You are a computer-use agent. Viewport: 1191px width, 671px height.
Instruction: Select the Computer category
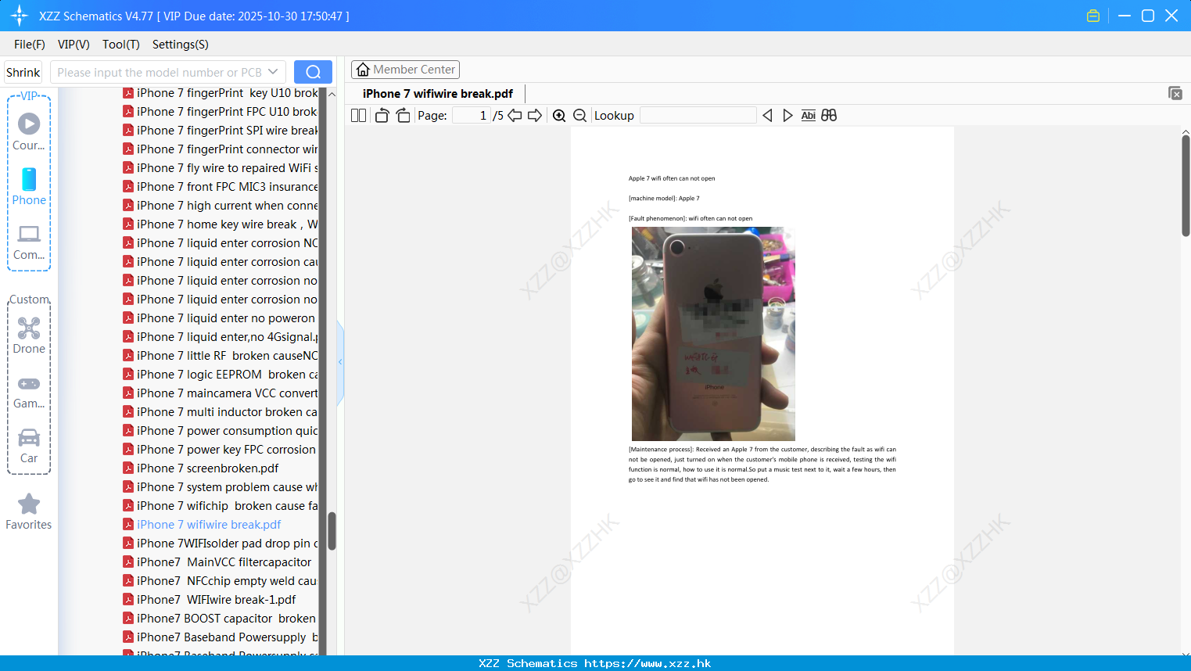29,242
